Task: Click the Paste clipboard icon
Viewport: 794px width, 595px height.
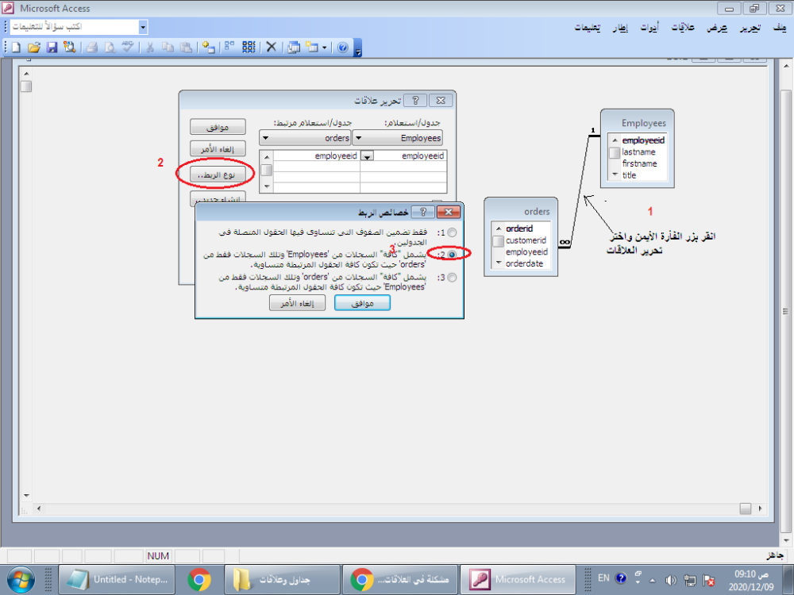Action: tap(186, 48)
